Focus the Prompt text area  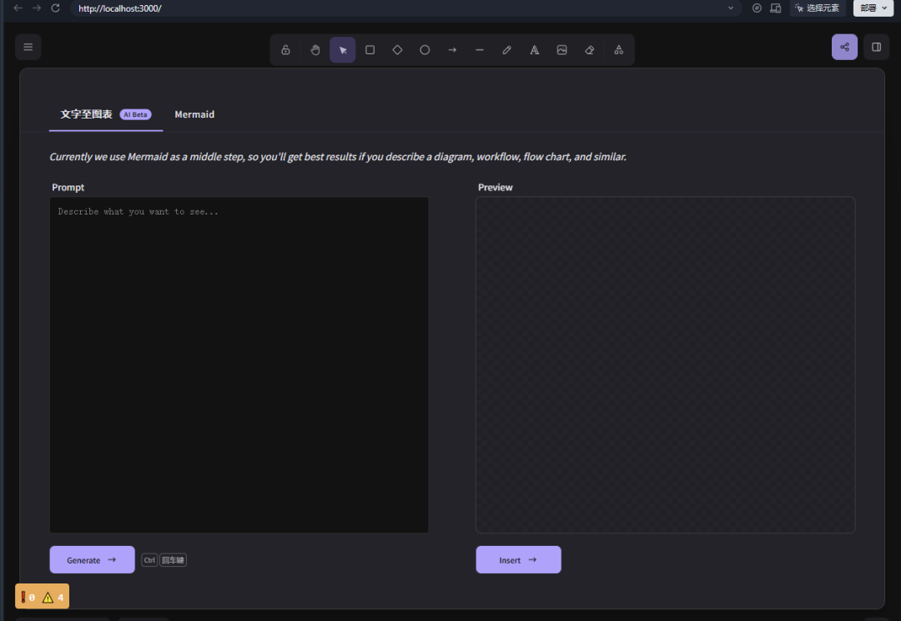[239, 365]
